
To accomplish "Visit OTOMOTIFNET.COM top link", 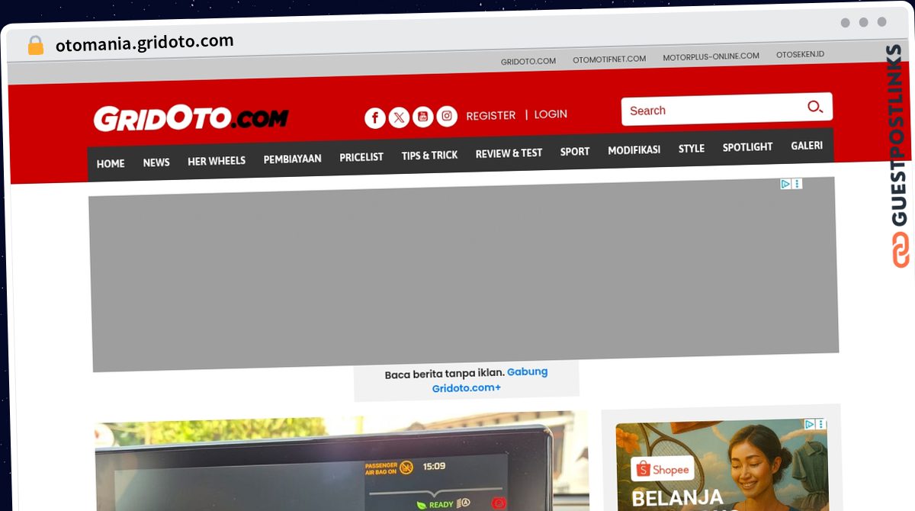I will [x=609, y=59].
